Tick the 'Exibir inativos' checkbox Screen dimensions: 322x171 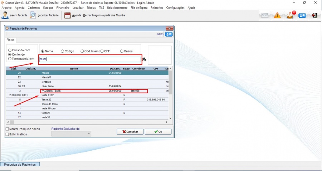[8, 134]
